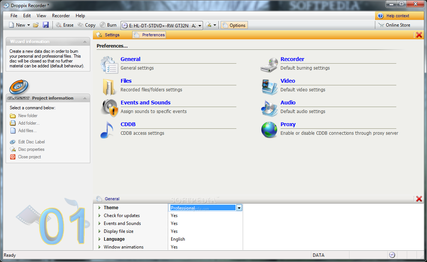
Task: Expand the Window animations row arrow
Action: (x=99, y=247)
